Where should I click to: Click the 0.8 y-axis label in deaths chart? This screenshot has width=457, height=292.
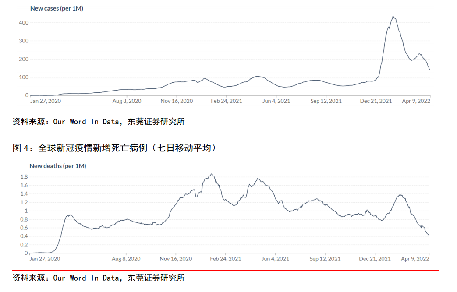pos(24,219)
